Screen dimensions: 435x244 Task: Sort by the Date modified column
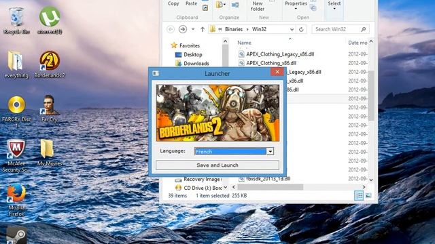[358, 43]
